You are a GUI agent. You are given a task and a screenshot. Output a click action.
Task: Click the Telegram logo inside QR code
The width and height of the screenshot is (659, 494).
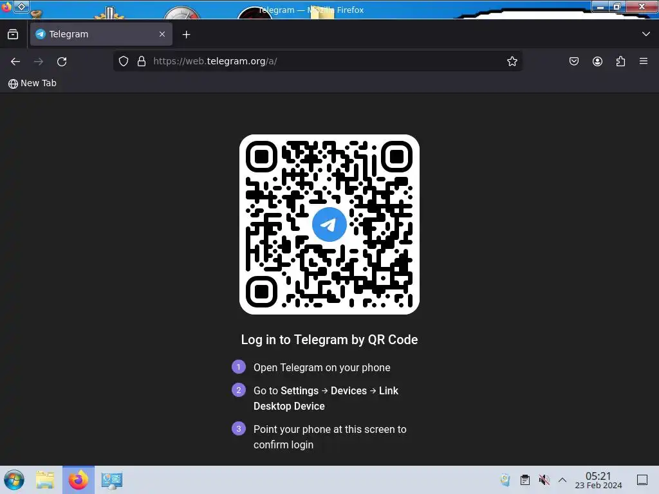click(329, 224)
